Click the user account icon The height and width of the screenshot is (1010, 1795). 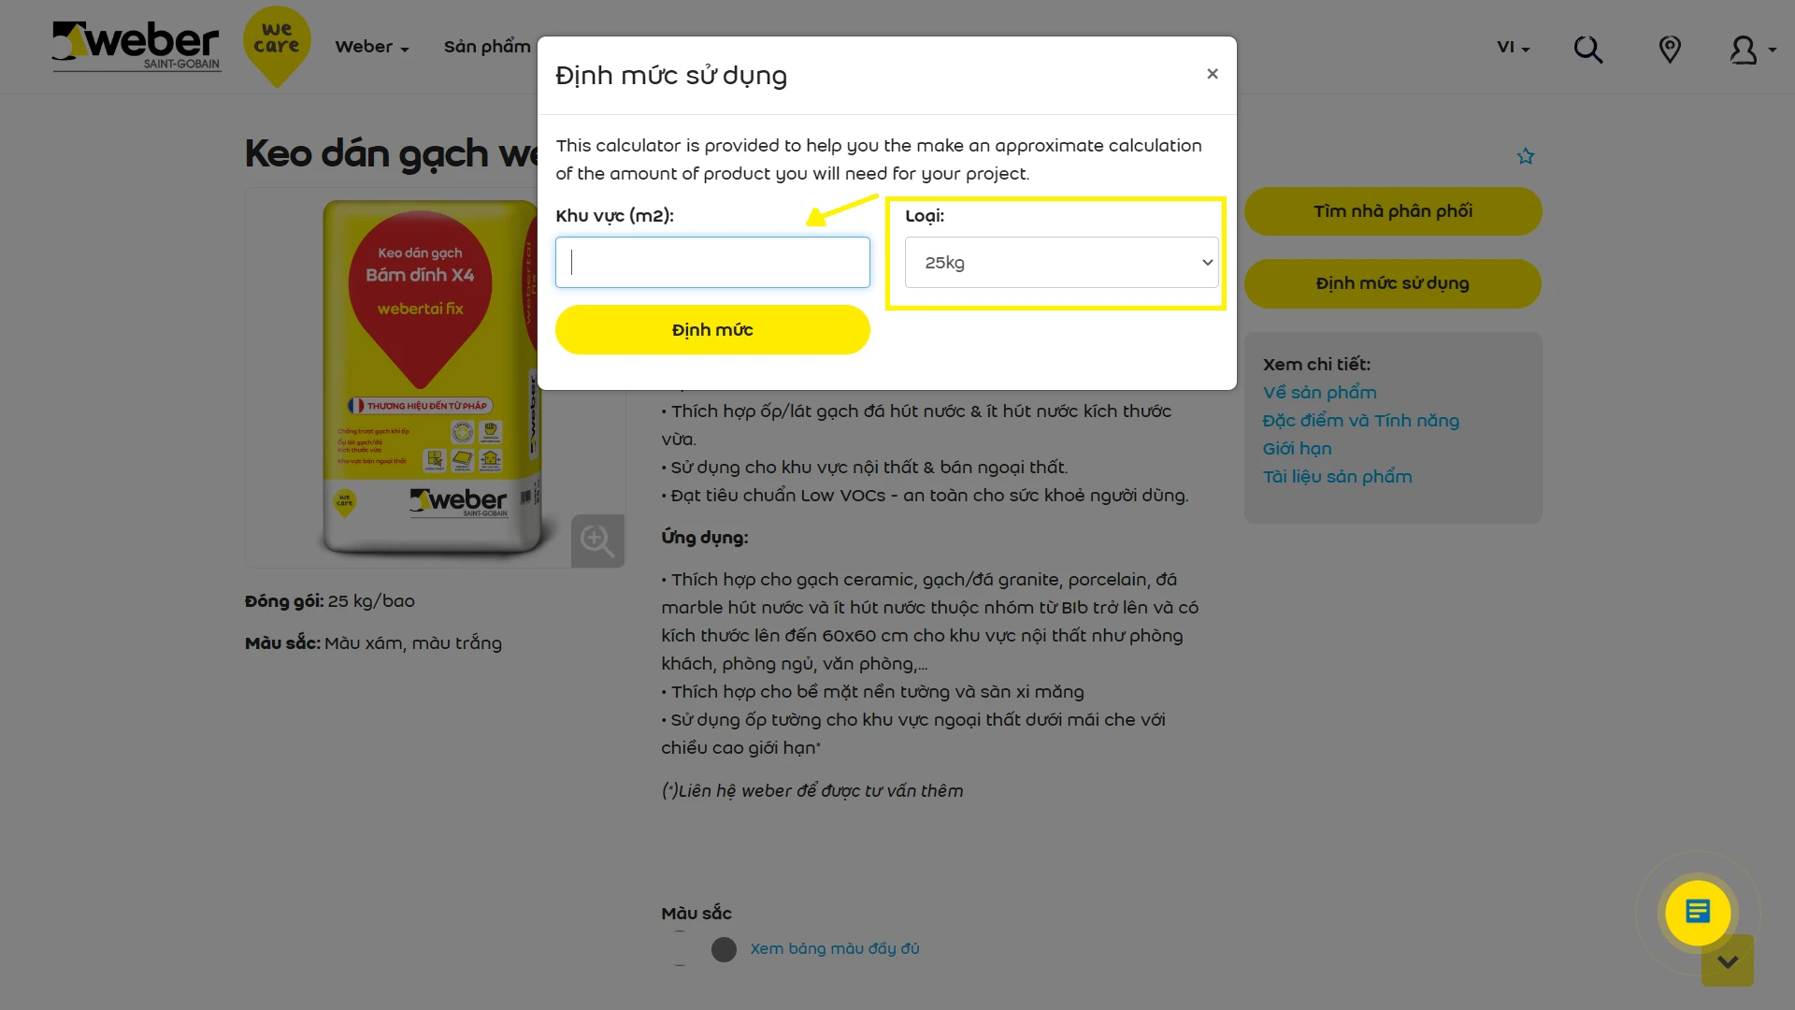[1744, 50]
